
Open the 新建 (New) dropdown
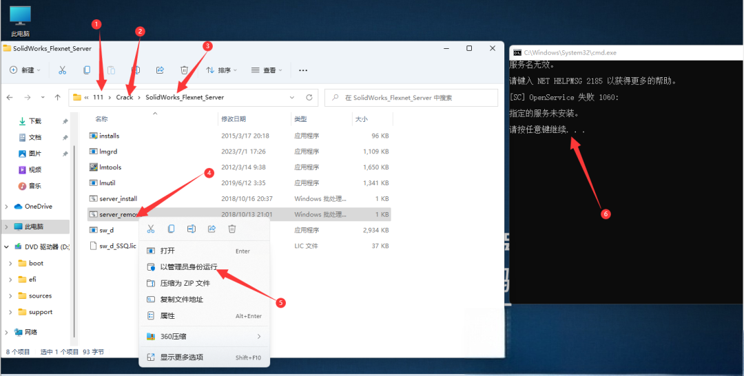coord(25,70)
